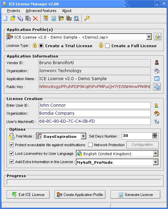Expand the Application Profile dropdown
The width and height of the screenshot is (168, 209).
[x=149, y=37]
